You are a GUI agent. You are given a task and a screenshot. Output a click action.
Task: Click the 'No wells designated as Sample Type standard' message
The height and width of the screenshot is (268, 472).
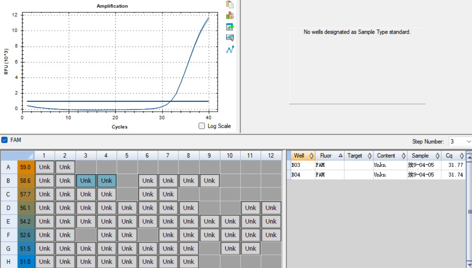[x=357, y=32]
